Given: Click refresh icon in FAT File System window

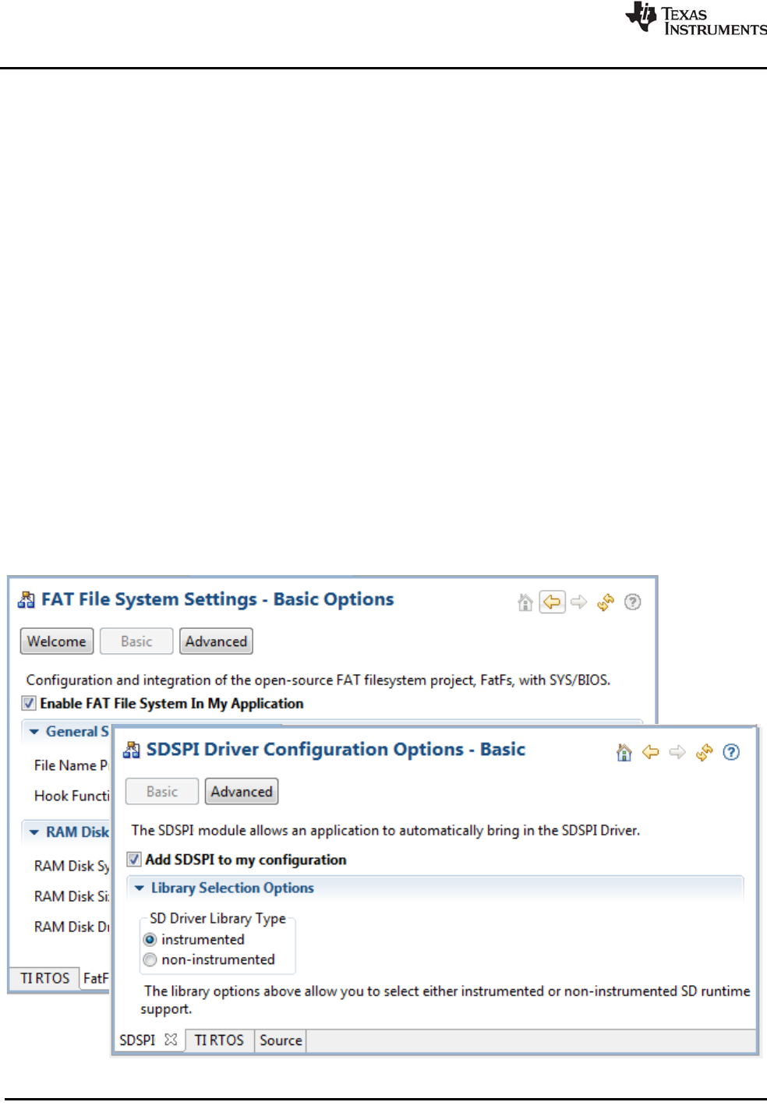Looking at the screenshot, I should (x=606, y=602).
